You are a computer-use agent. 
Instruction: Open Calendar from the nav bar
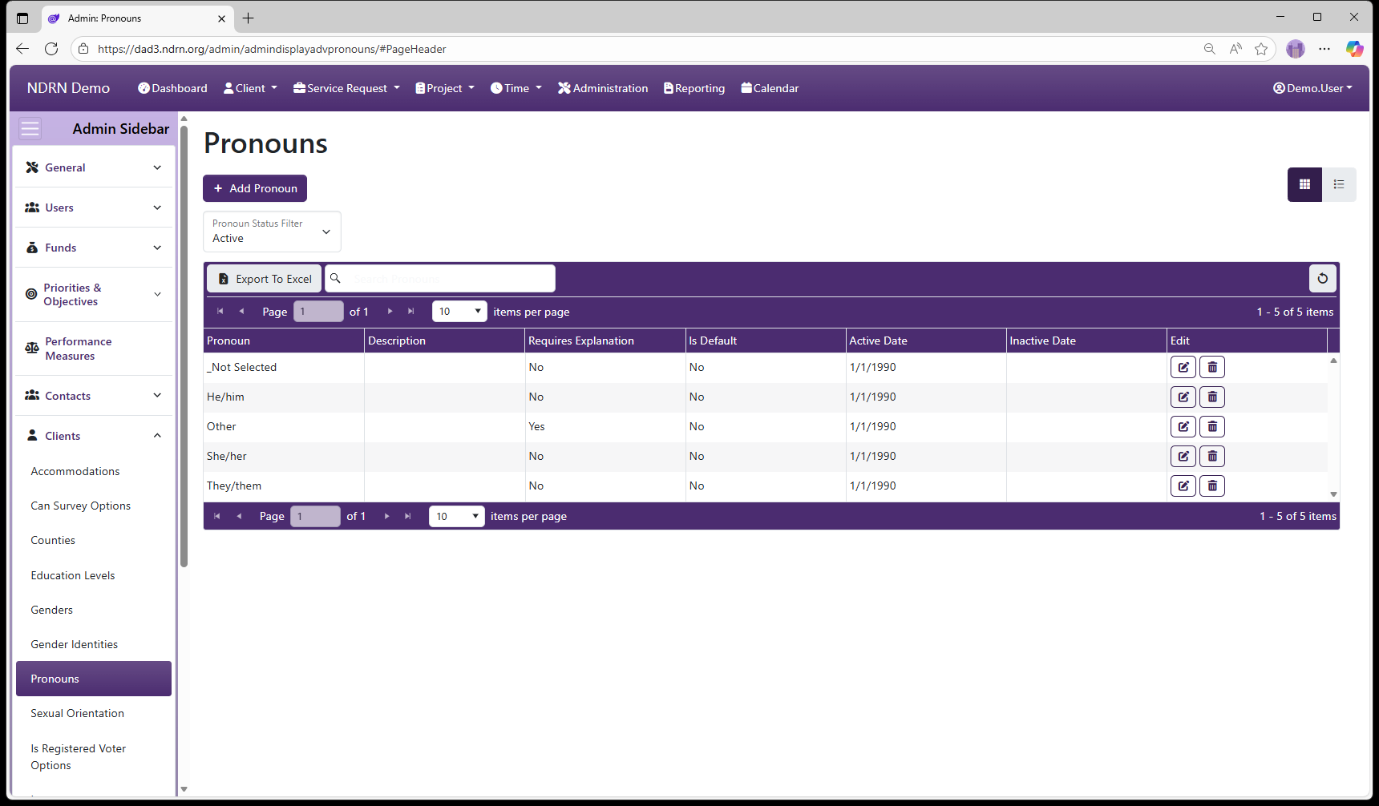770,88
